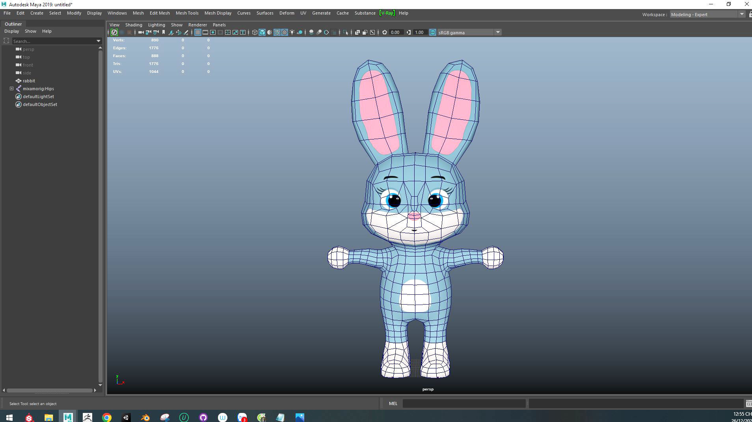Click the Exposure value field 0.00

(x=396, y=32)
